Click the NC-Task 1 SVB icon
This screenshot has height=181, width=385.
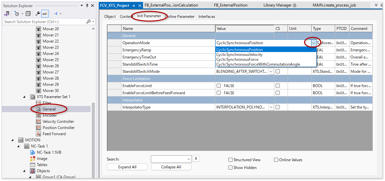33,152
